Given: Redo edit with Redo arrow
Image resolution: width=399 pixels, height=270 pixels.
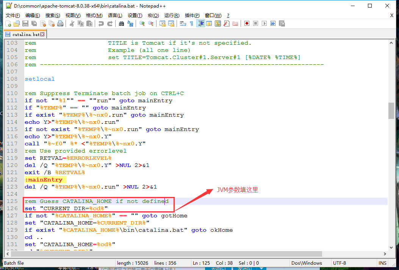Looking at the screenshot, I should [110, 23].
